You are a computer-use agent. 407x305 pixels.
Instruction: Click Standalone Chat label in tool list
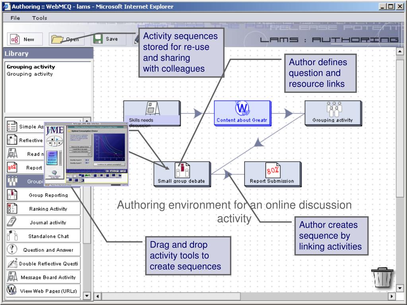coord(48,236)
